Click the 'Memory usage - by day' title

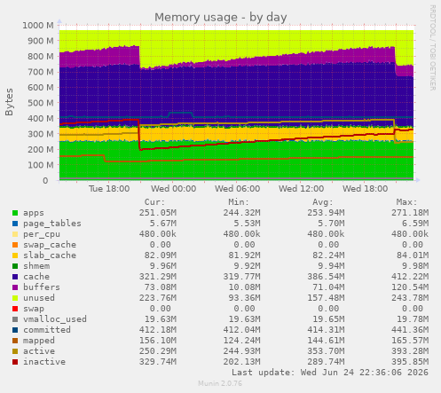click(221, 18)
